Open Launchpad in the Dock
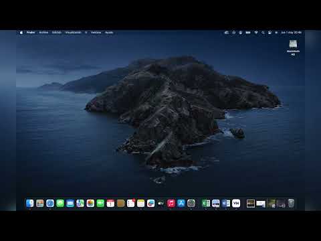Viewport: 321px width, 241px height. (x=40, y=204)
